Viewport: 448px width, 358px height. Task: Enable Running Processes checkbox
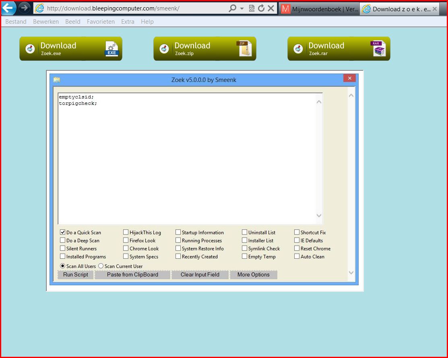(x=178, y=240)
